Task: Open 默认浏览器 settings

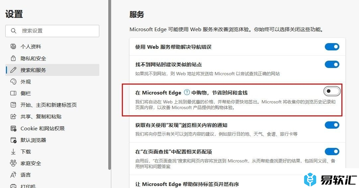Action: pos(52,140)
